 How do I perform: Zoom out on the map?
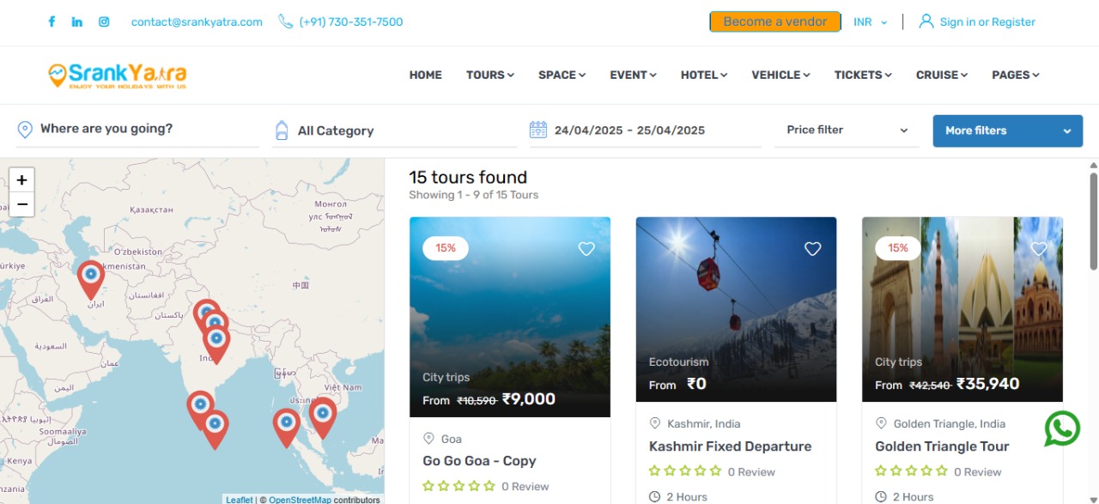(21, 204)
